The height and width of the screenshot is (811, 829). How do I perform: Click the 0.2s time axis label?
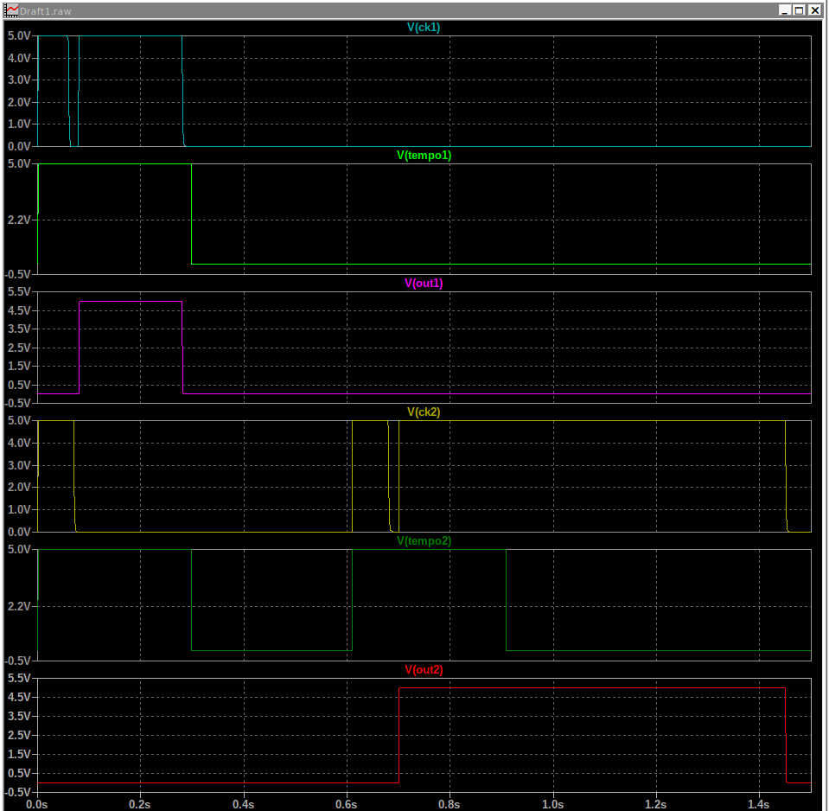pos(139,804)
